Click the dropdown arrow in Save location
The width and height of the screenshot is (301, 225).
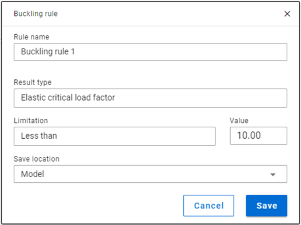tap(273, 174)
